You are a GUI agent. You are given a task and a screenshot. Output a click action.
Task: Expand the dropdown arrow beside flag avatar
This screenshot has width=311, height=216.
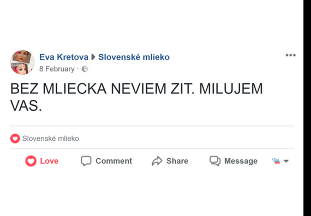point(286,161)
